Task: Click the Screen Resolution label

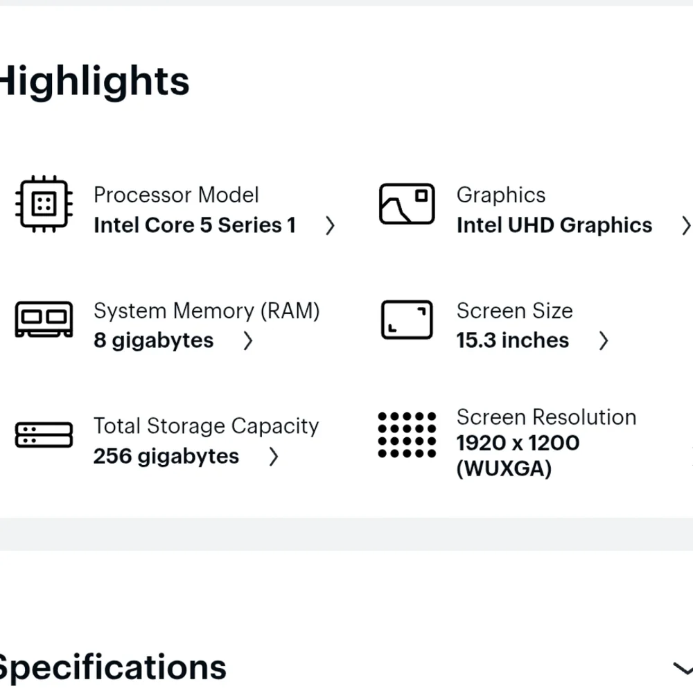Action: pyautogui.click(x=546, y=417)
